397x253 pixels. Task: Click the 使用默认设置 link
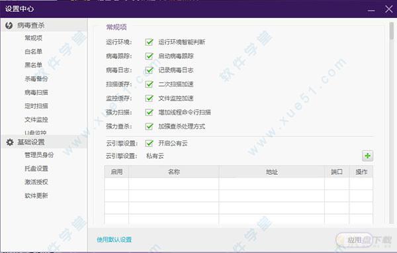(114, 239)
